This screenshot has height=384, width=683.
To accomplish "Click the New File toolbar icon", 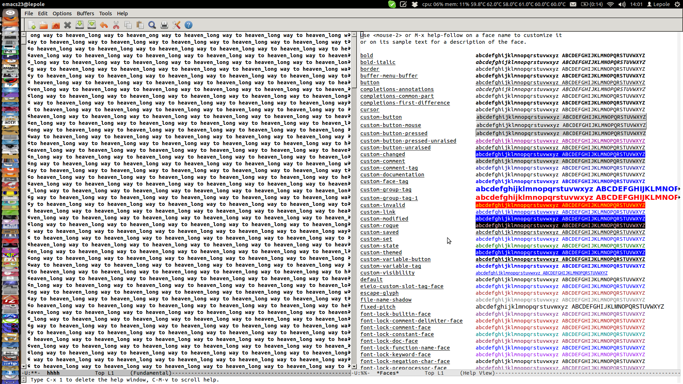I will 32,25.
